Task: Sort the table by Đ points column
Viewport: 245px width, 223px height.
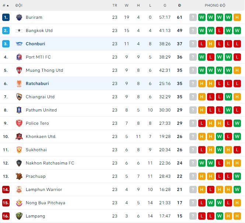Action: pos(179,6)
